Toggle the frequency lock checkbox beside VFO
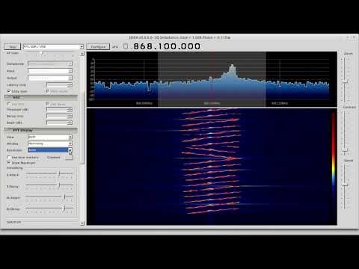 [x=126, y=46]
